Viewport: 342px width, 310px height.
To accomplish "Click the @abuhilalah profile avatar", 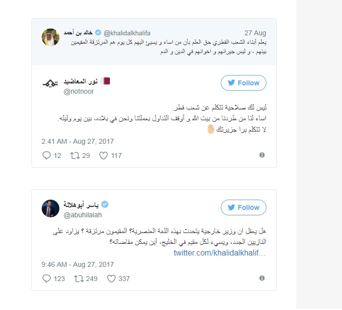I will coord(51,209).
